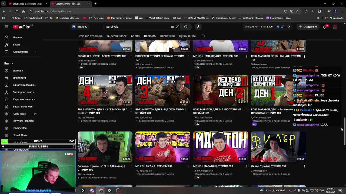The width and height of the screenshot is (346, 194).
Task: Switch to the Плейлисти channel tab
Action: [x=167, y=36]
